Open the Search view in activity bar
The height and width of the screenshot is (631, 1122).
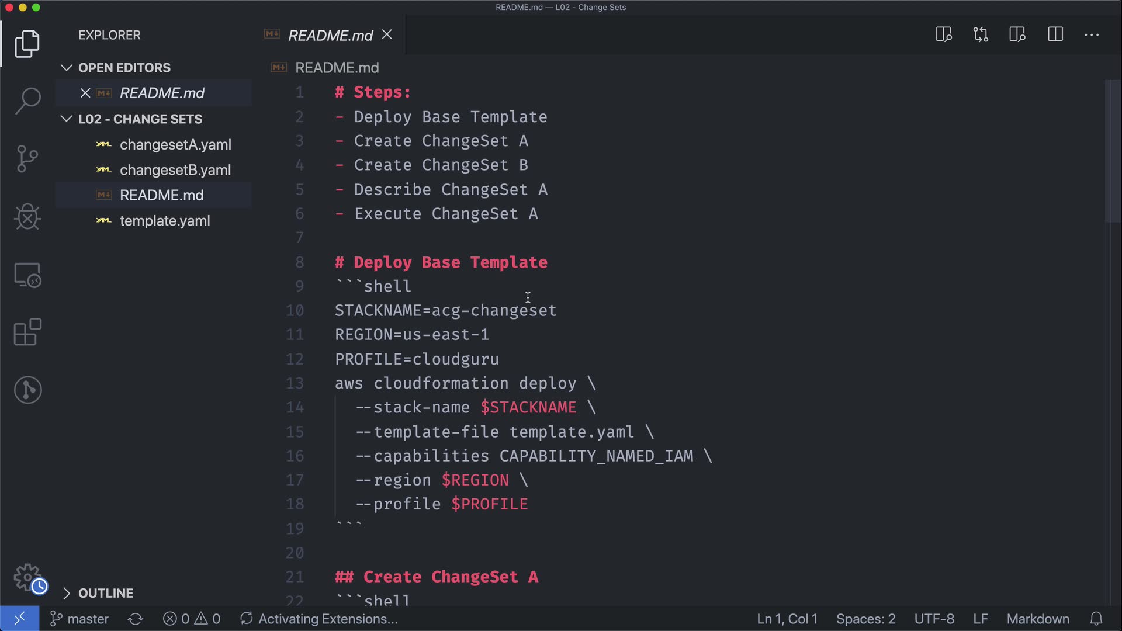27,101
